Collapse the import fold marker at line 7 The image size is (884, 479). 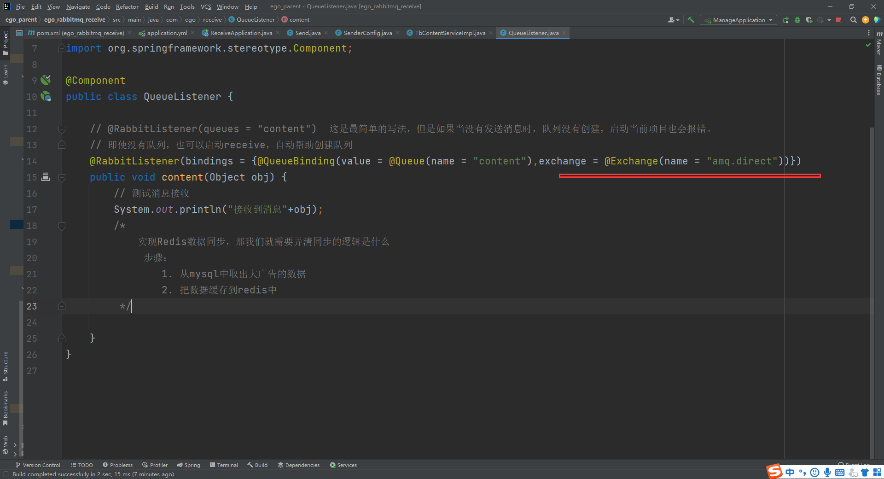(62, 48)
